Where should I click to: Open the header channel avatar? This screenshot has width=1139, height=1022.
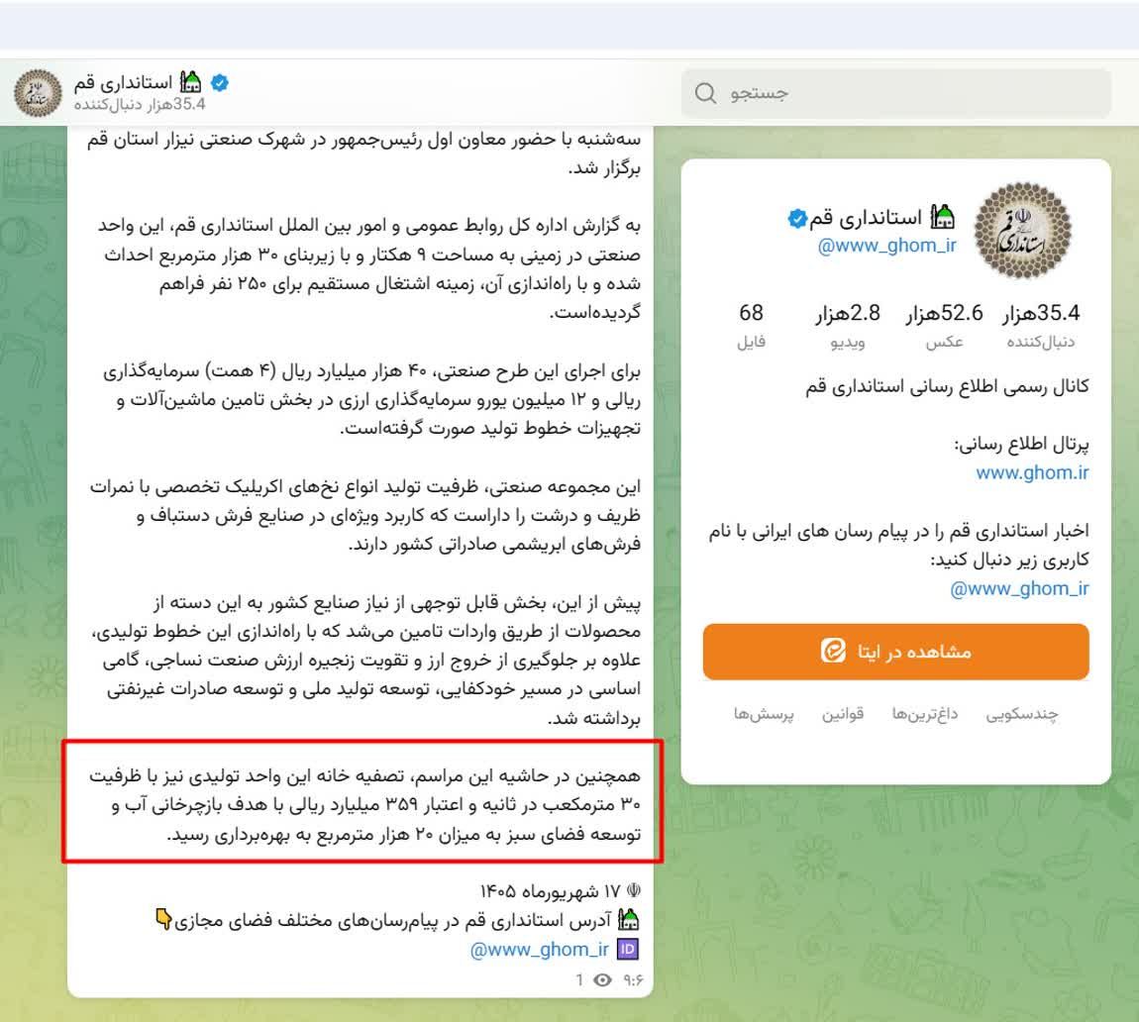38,93
